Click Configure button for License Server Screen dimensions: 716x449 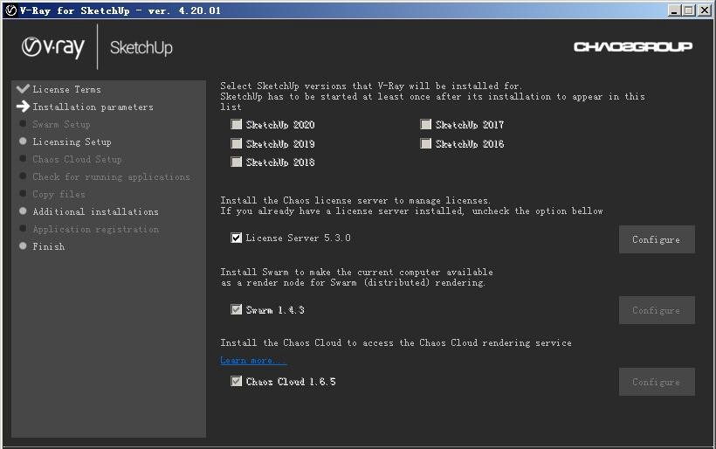pyautogui.click(x=657, y=239)
